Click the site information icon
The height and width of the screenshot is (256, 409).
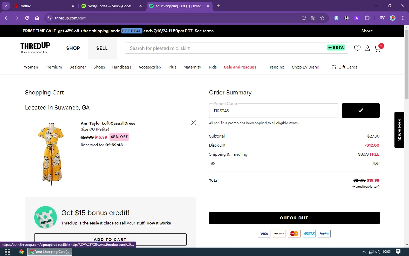point(49,18)
